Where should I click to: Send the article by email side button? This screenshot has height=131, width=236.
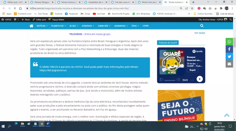[230, 64]
